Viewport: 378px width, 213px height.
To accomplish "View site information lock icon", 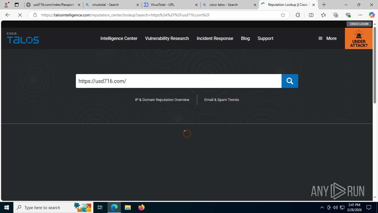I will point(35,15).
